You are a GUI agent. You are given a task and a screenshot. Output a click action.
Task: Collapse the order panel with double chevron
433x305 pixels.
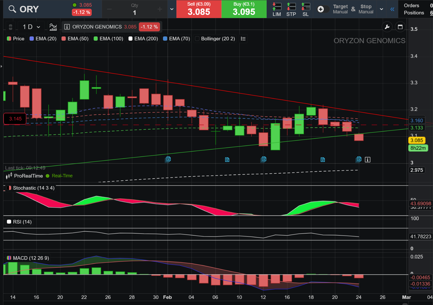tap(392, 10)
